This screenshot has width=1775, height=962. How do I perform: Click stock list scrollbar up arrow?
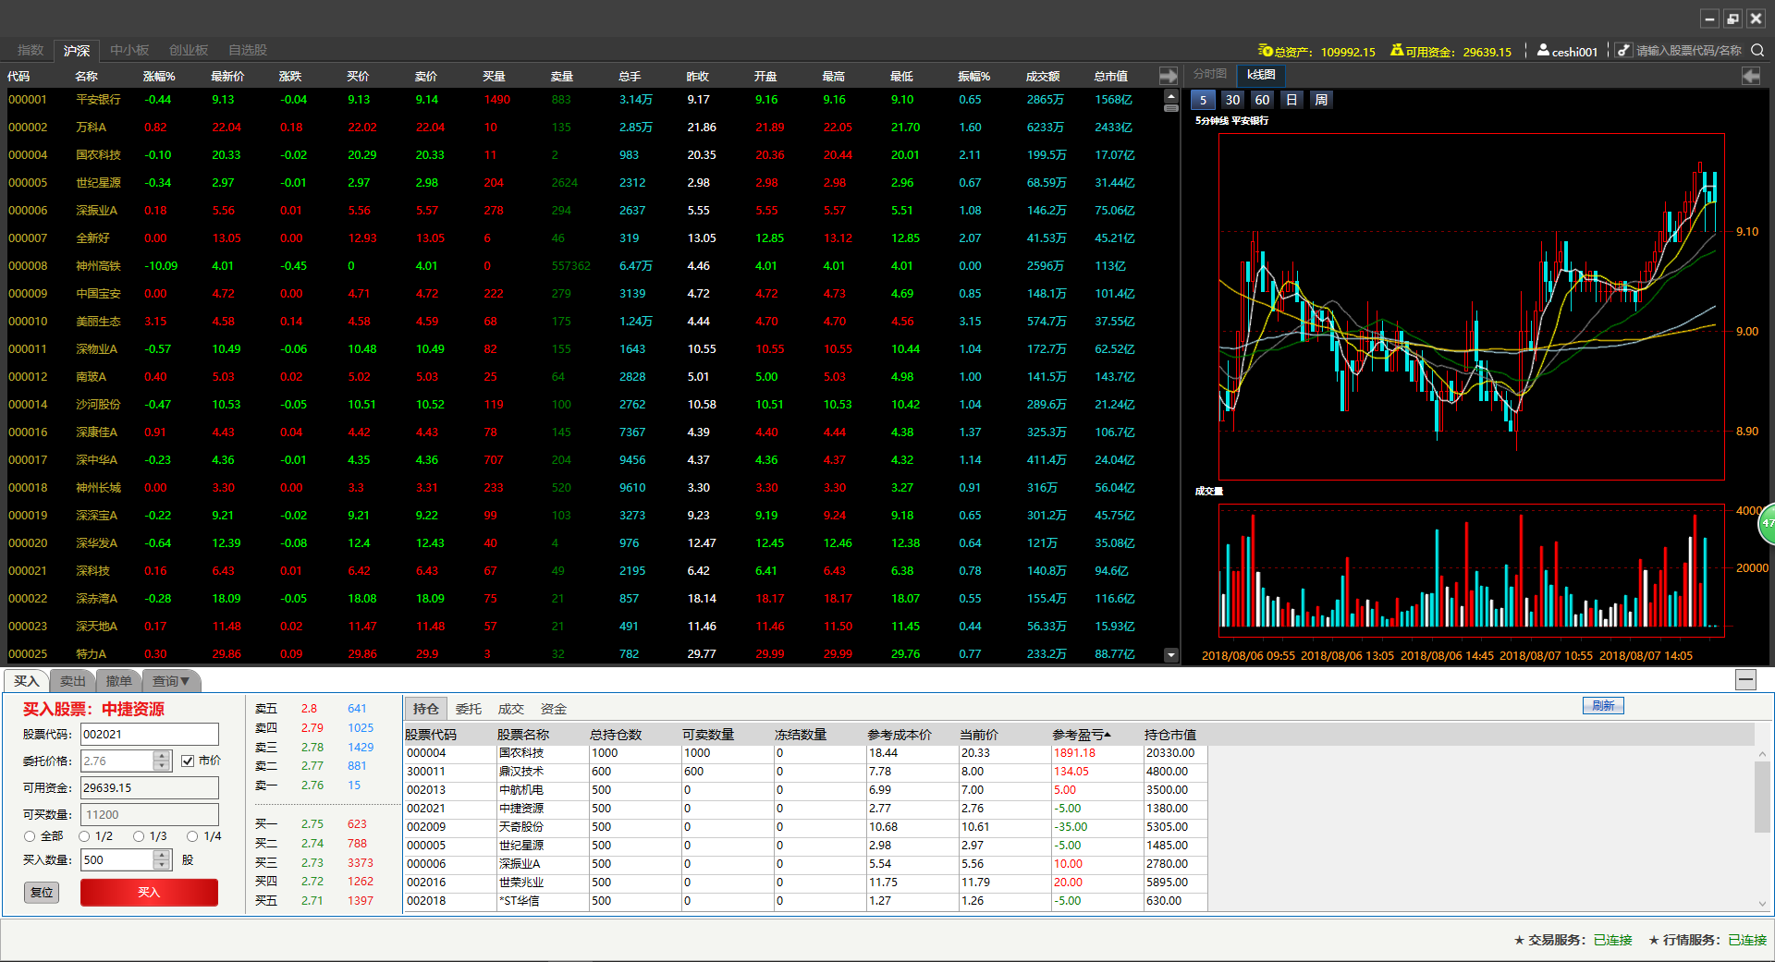point(1171,96)
